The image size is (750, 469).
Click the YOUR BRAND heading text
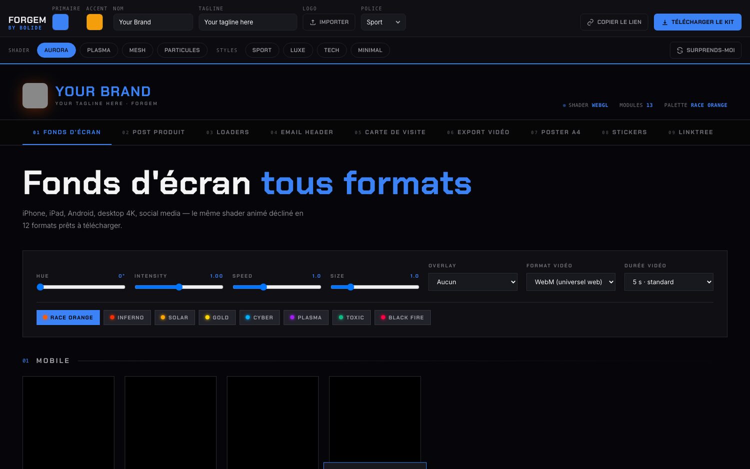[x=103, y=91]
